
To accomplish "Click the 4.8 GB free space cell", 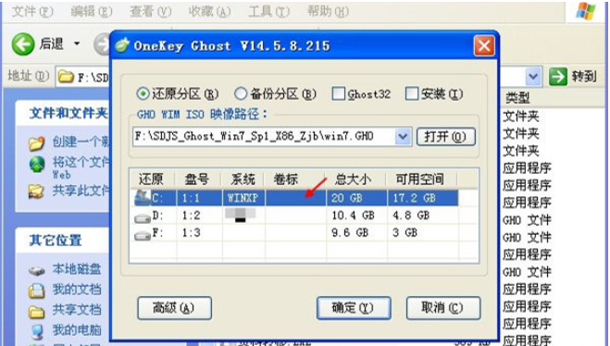I will pos(411,215).
